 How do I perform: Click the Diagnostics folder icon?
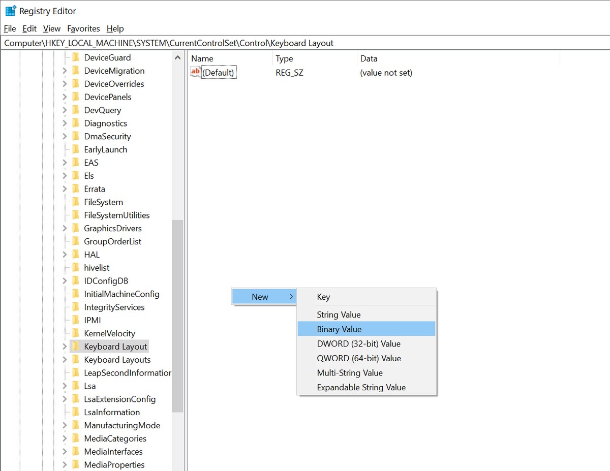[x=75, y=123]
